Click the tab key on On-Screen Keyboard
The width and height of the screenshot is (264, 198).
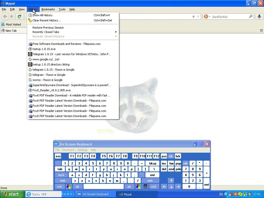[60, 169]
